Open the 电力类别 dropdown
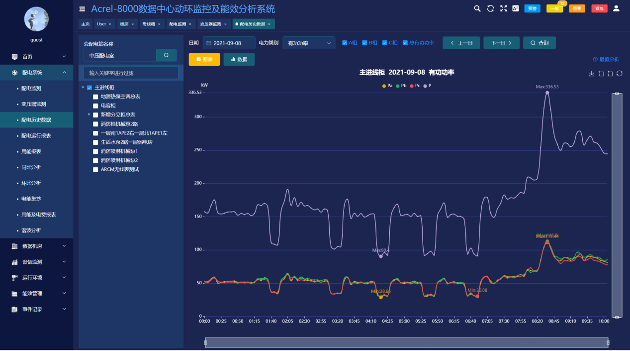The height and width of the screenshot is (351, 630). click(308, 43)
